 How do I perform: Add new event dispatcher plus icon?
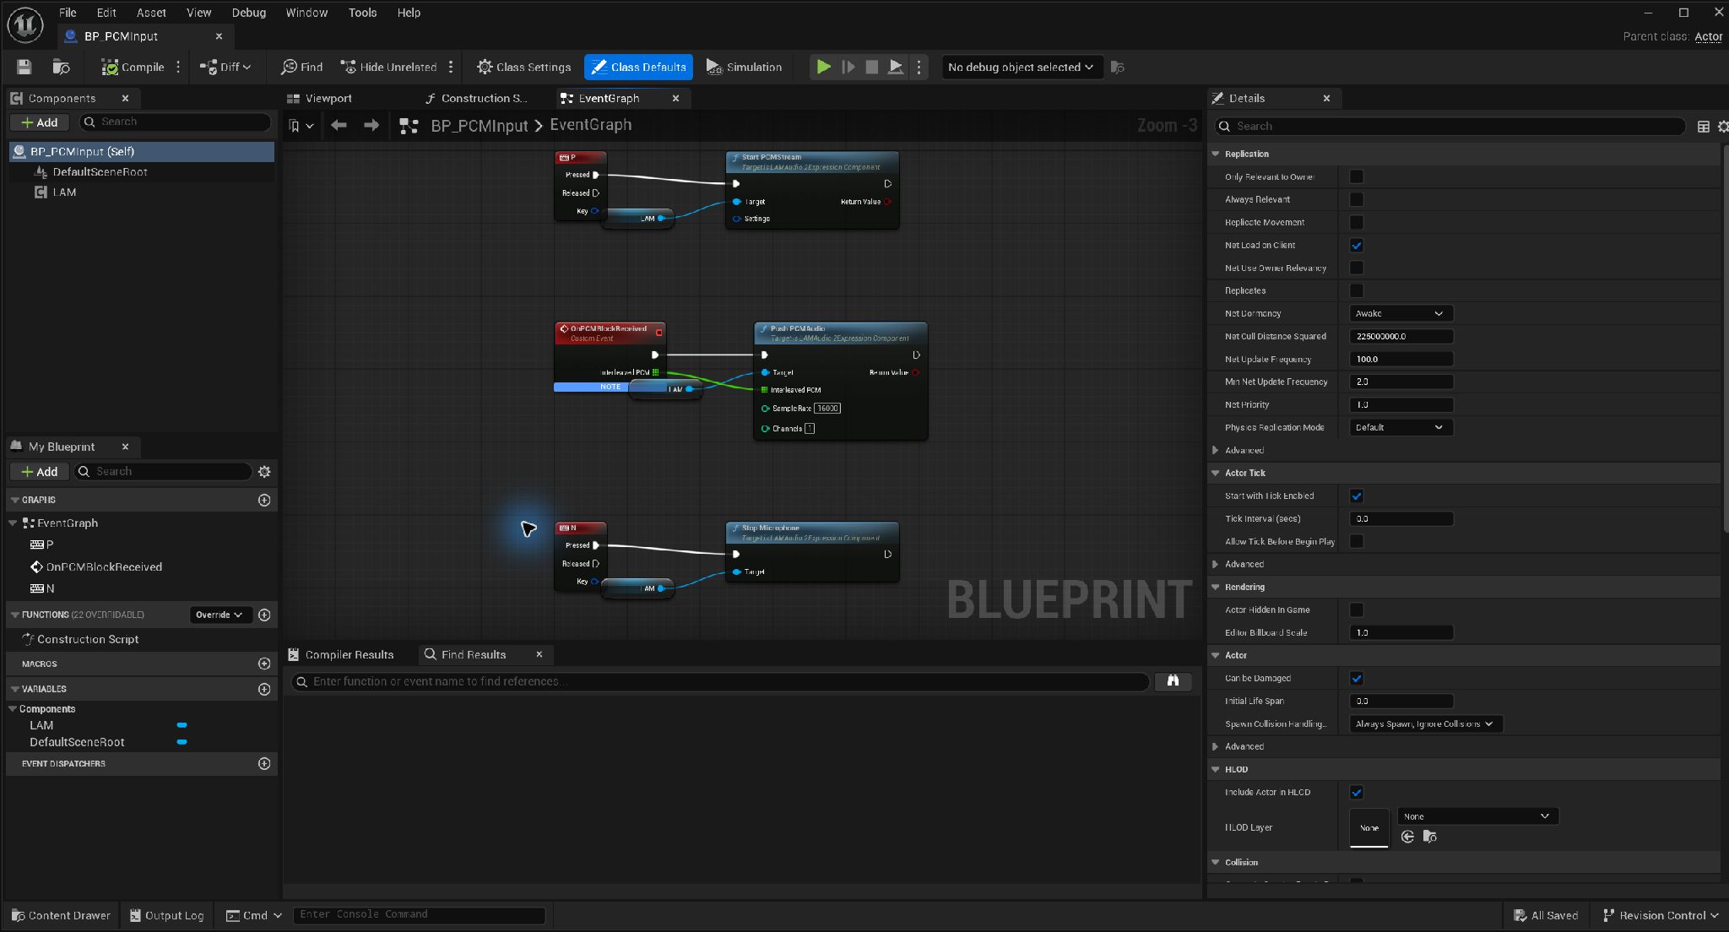(264, 763)
